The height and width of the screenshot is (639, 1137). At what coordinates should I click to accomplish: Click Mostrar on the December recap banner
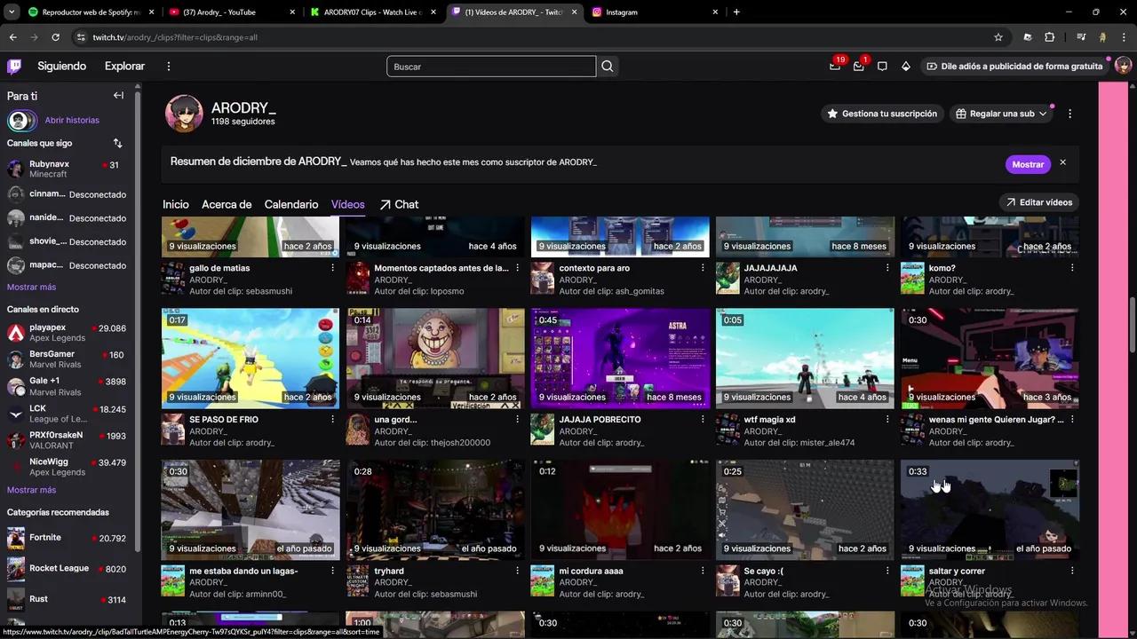tap(1028, 164)
